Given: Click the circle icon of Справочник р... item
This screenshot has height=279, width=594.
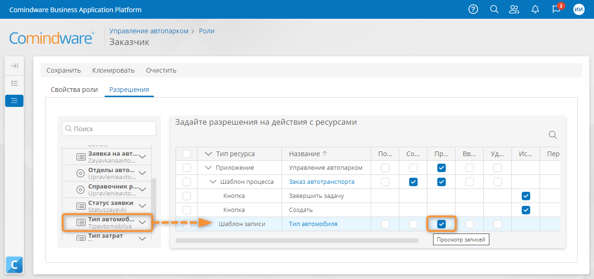Looking at the screenshot, I should (x=81, y=189).
